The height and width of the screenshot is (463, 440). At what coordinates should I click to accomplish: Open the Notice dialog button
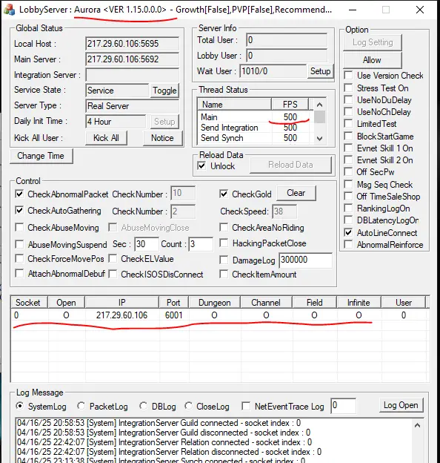pyautogui.click(x=162, y=138)
